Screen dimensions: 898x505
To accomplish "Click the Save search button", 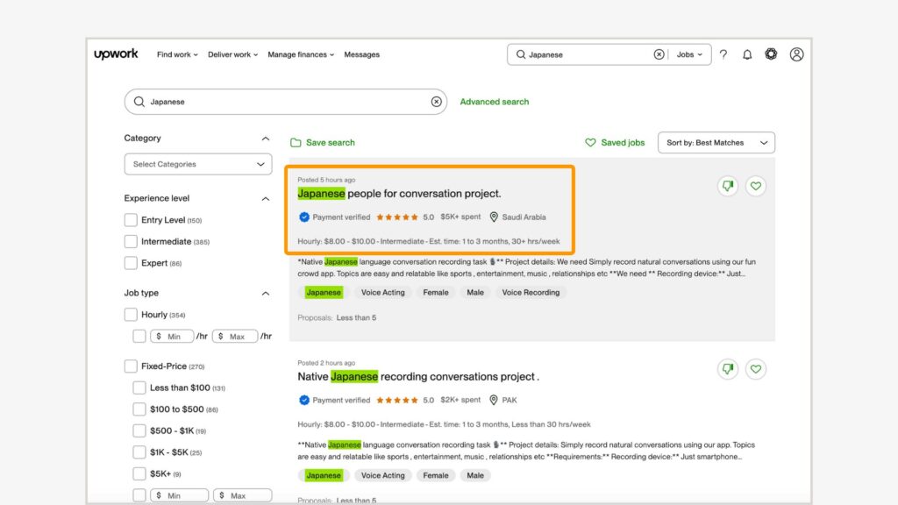I will (323, 143).
